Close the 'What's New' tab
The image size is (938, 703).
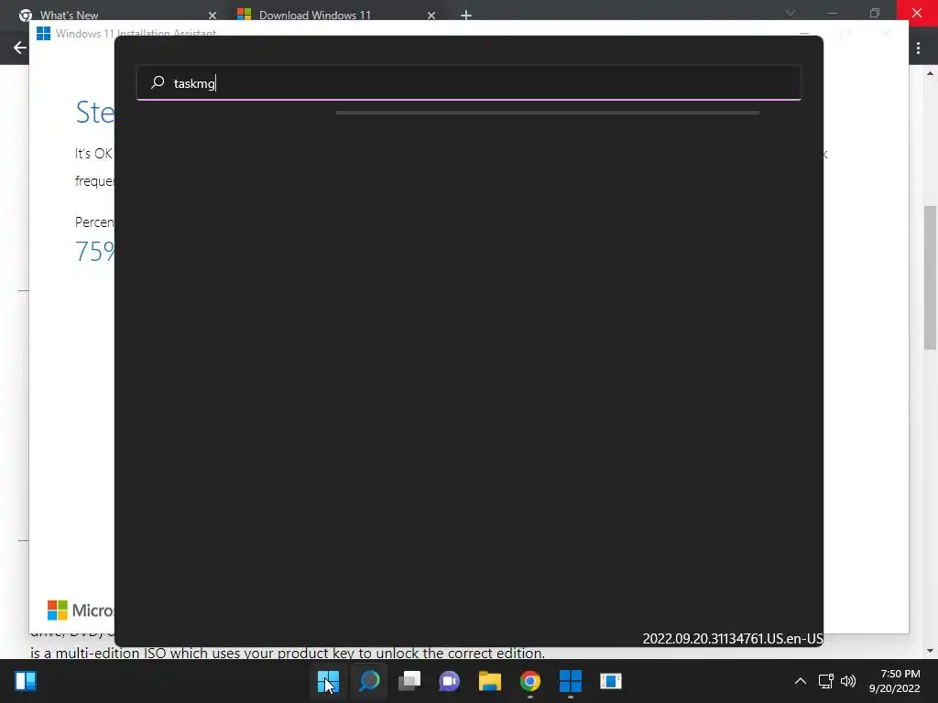213,16
